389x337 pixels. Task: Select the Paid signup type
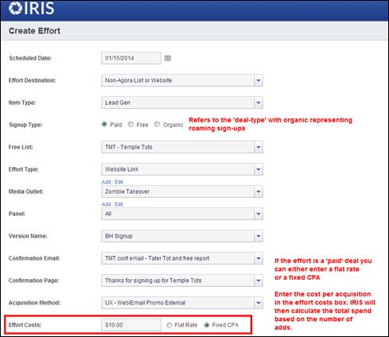(x=104, y=124)
